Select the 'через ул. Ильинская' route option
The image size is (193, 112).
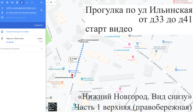pos(23,40)
